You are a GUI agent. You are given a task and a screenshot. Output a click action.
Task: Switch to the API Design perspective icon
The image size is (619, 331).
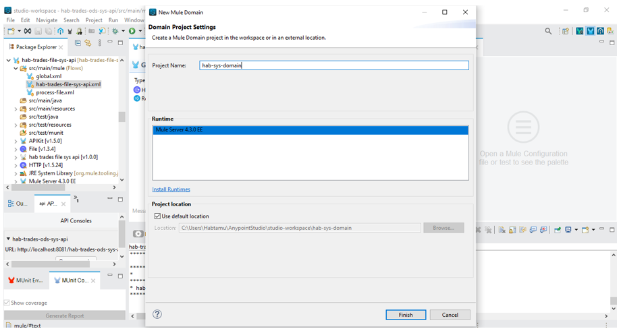pyautogui.click(x=601, y=31)
